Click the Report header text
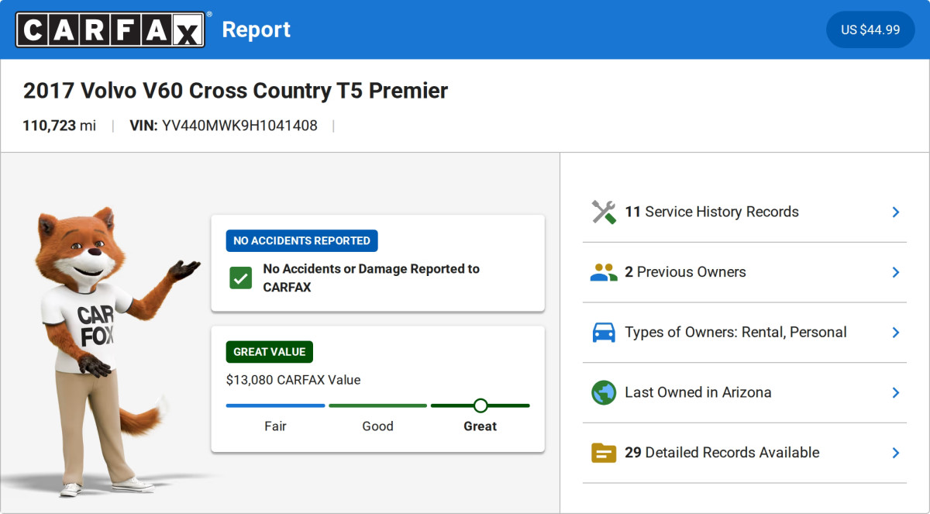The height and width of the screenshot is (514, 930). [x=256, y=29]
